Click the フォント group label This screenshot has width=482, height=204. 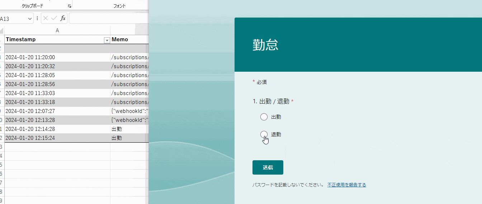click(x=119, y=6)
